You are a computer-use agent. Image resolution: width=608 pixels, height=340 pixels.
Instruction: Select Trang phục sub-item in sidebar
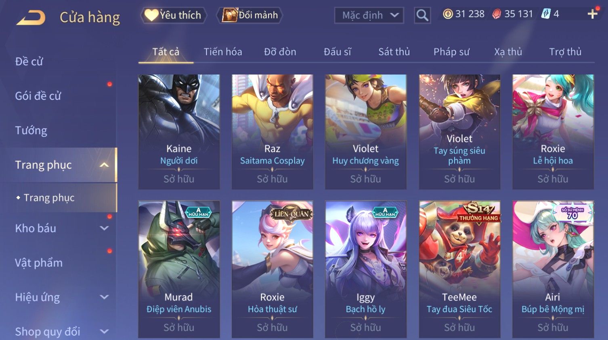(x=49, y=198)
